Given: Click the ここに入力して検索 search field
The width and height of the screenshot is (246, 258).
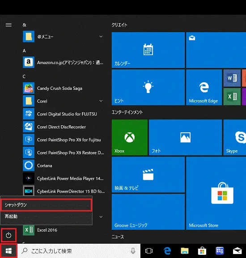Looking at the screenshot, I should [x=79, y=251].
